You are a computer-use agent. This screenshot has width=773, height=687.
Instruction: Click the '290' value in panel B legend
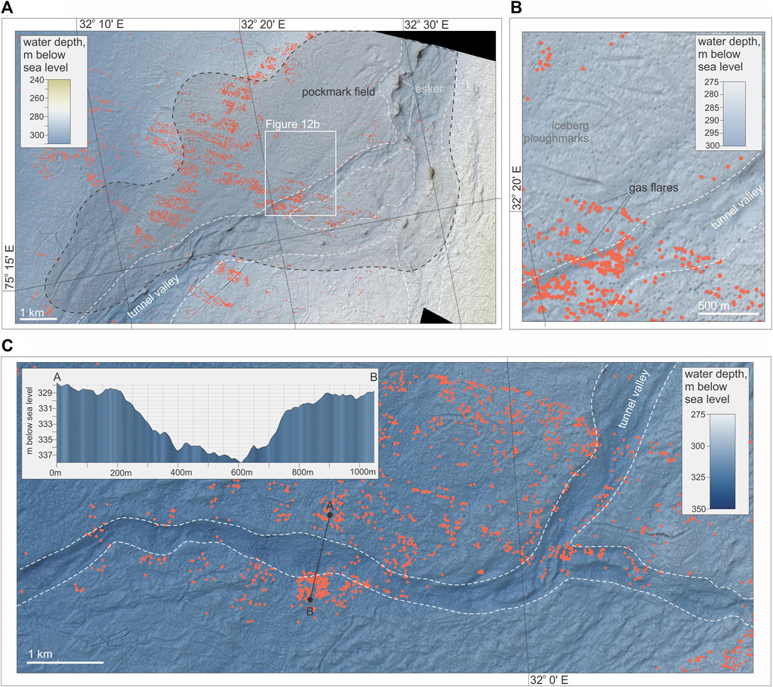[711, 120]
